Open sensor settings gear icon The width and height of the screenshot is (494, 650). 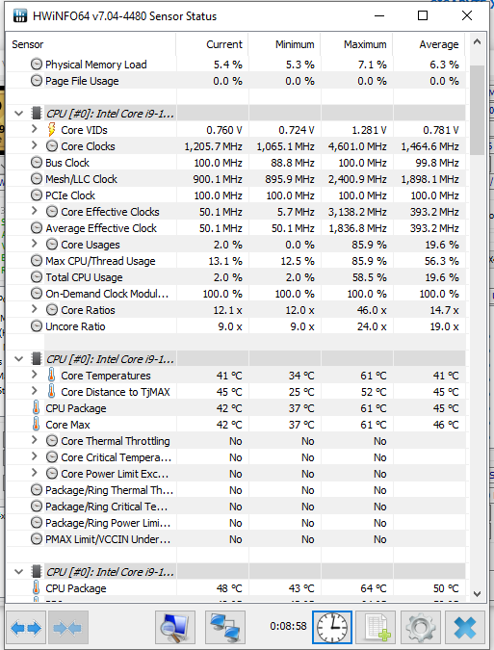pyautogui.click(x=420, y=628)
